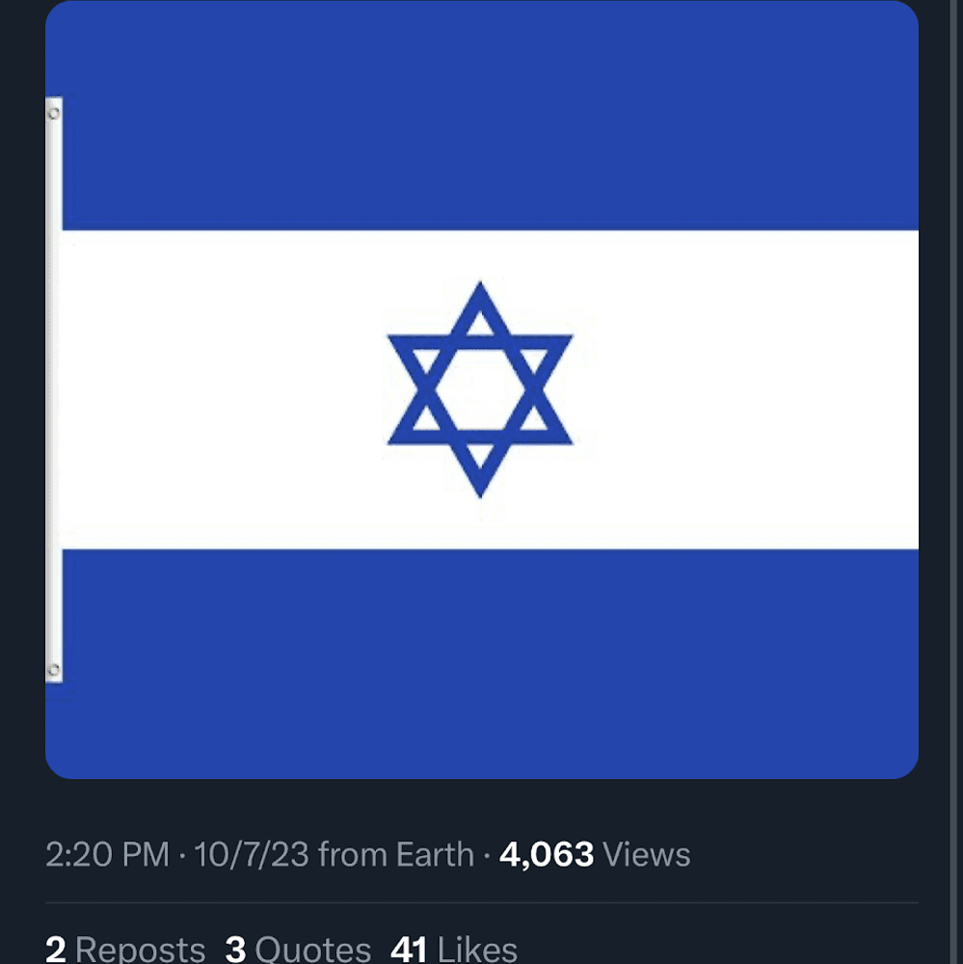Open the 2:20 PM timestamp link

coord(107,854)
